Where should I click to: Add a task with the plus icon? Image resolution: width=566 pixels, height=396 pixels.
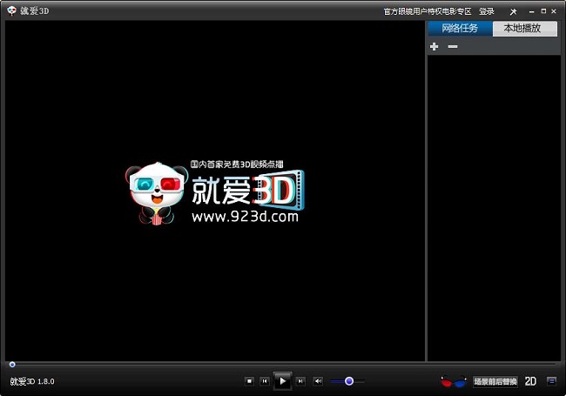tap(435, 46)
